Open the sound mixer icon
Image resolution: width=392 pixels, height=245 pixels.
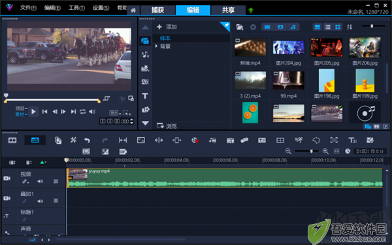(212, 140)
